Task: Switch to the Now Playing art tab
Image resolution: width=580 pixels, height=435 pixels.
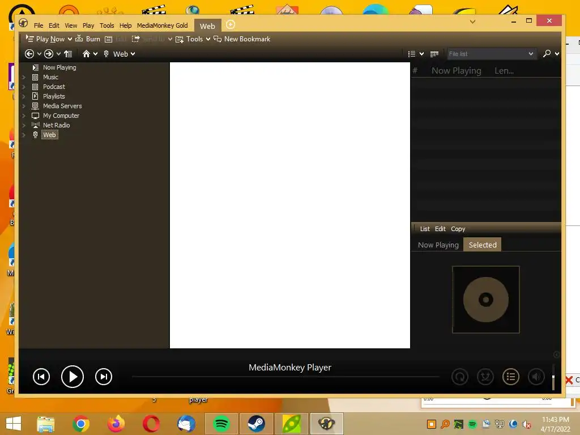Action: [x=438, y=245]
